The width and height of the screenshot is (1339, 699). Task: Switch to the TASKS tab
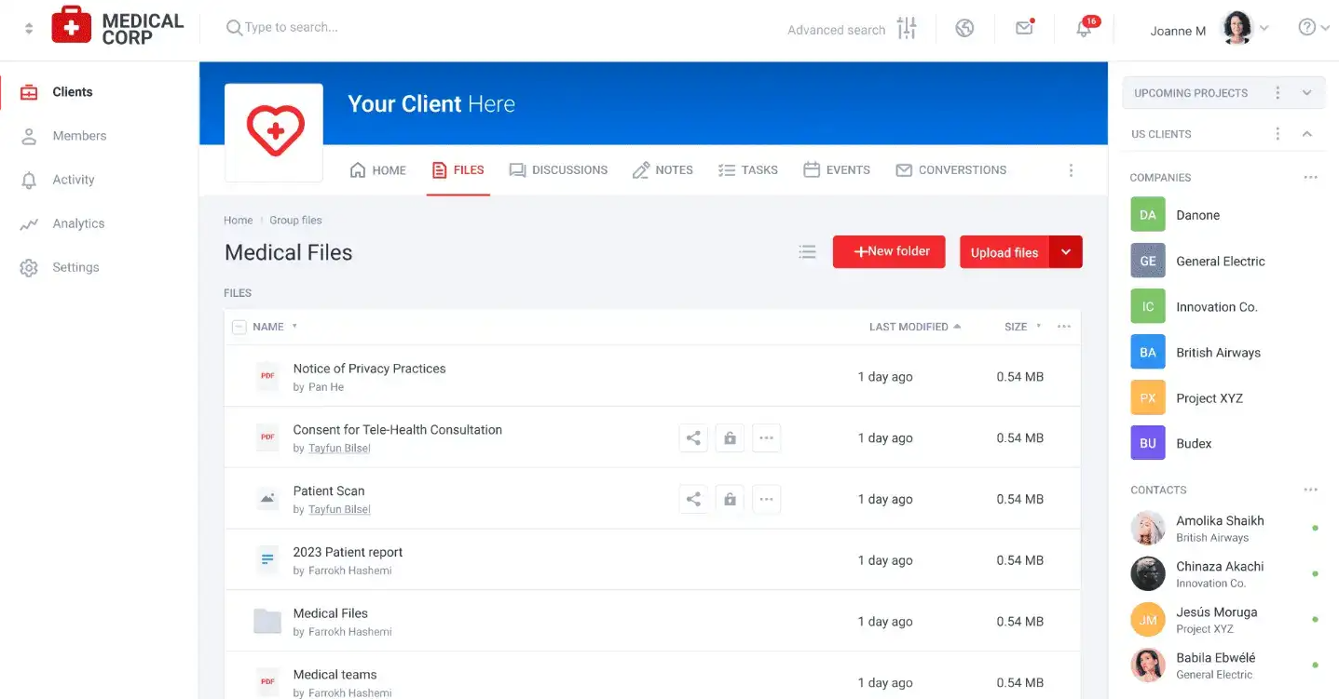coord(748,169)
